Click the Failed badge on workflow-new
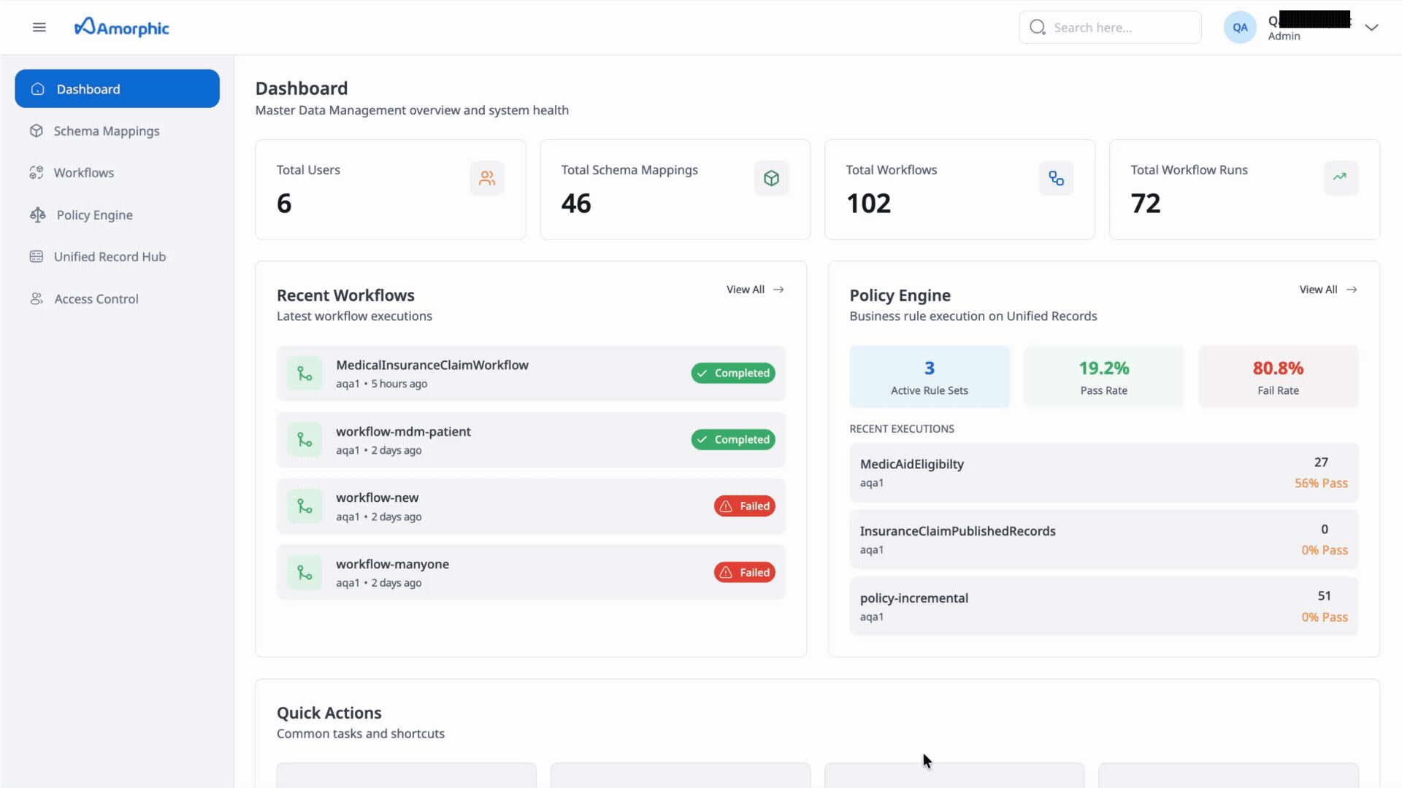 click(x=744, y=506)
